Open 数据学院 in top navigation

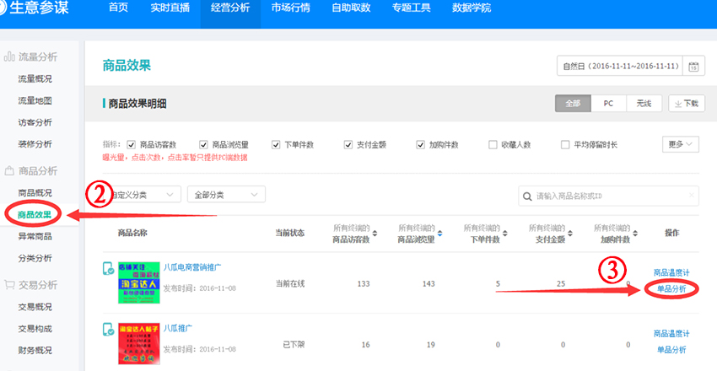472,8
